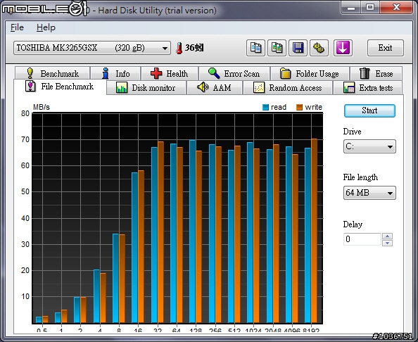
Task: Open the options gears icon
Action: [x=319, y=48]
